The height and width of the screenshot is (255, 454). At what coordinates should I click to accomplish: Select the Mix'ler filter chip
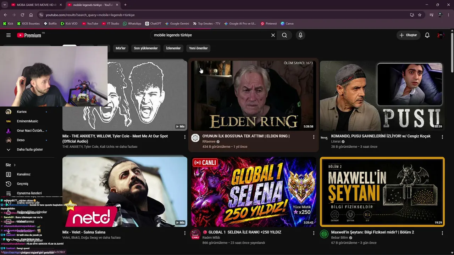pos(121,48)
